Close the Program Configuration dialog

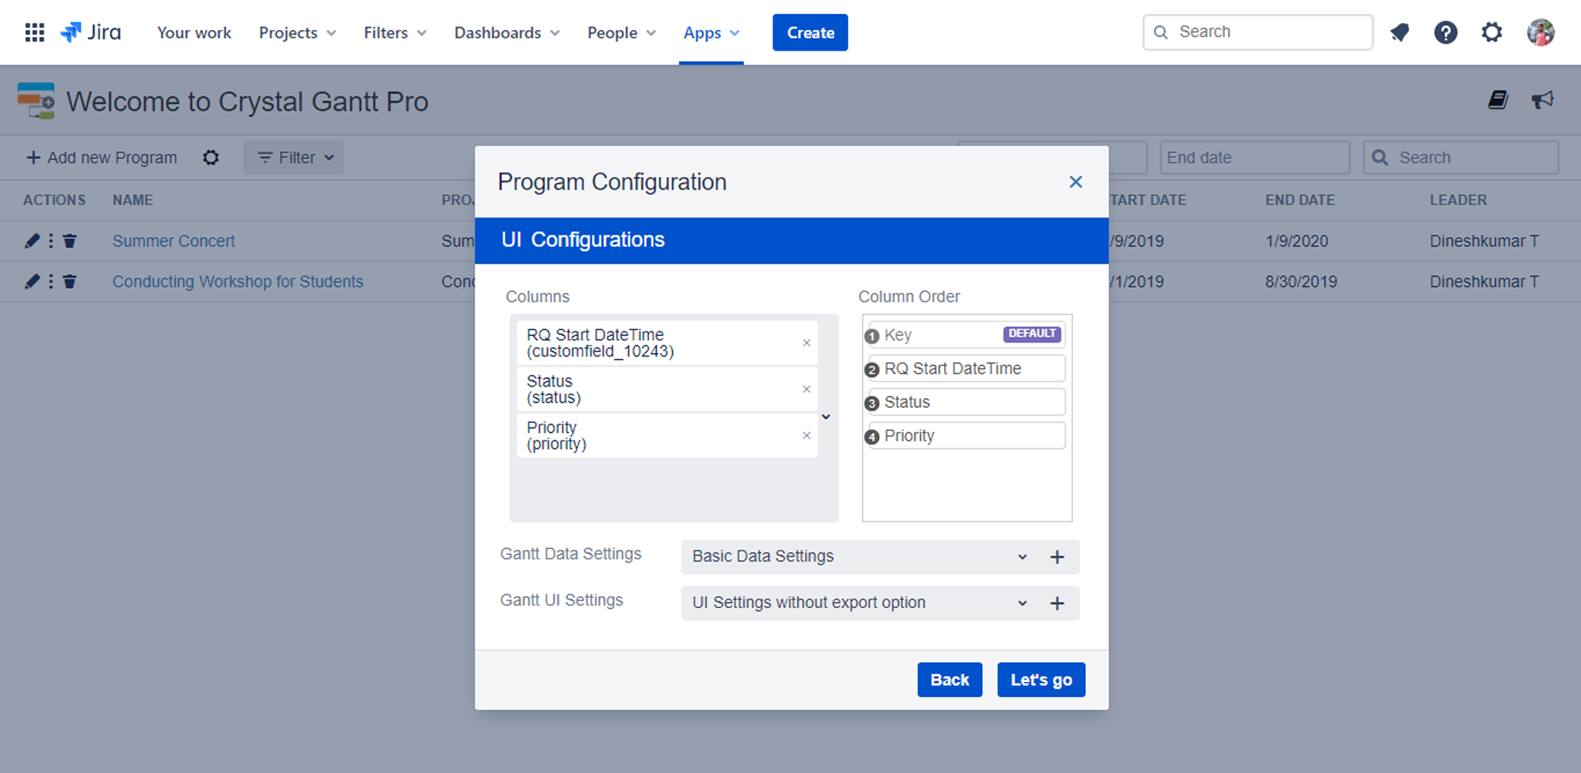(1076, 182)
